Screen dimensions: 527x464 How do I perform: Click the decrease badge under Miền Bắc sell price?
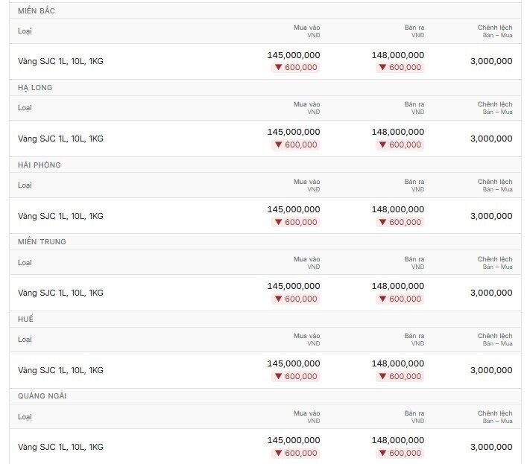tap(400, 68)
